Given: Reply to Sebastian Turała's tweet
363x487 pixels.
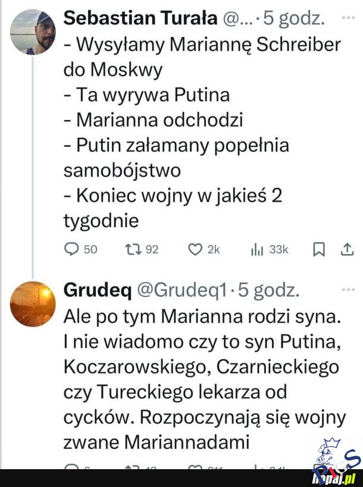Looking at the screenshot, I should click(71, 250).
